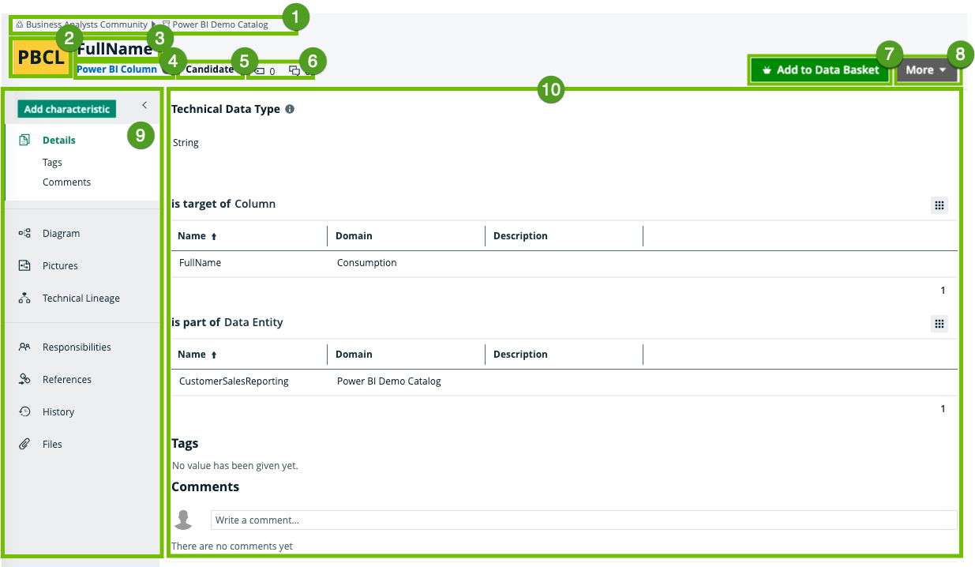
Task: Open grid options for Column table
Action: click(939, 205)
